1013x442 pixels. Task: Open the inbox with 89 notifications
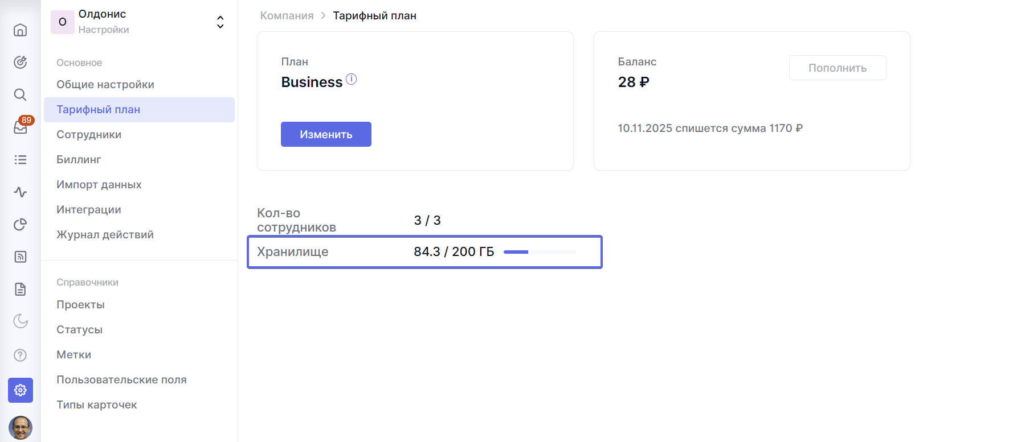tap(21, 127)
